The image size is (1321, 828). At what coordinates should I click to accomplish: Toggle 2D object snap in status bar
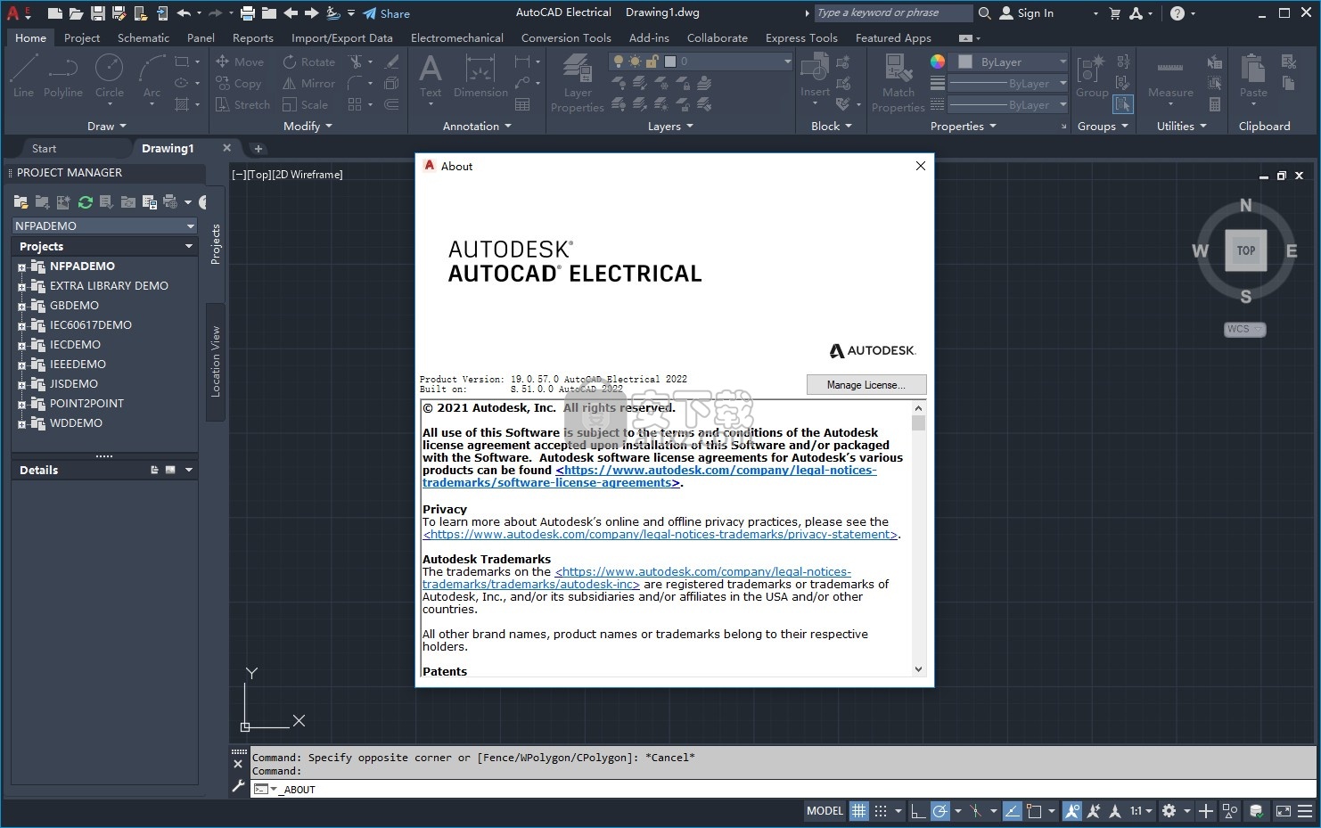1034,811
